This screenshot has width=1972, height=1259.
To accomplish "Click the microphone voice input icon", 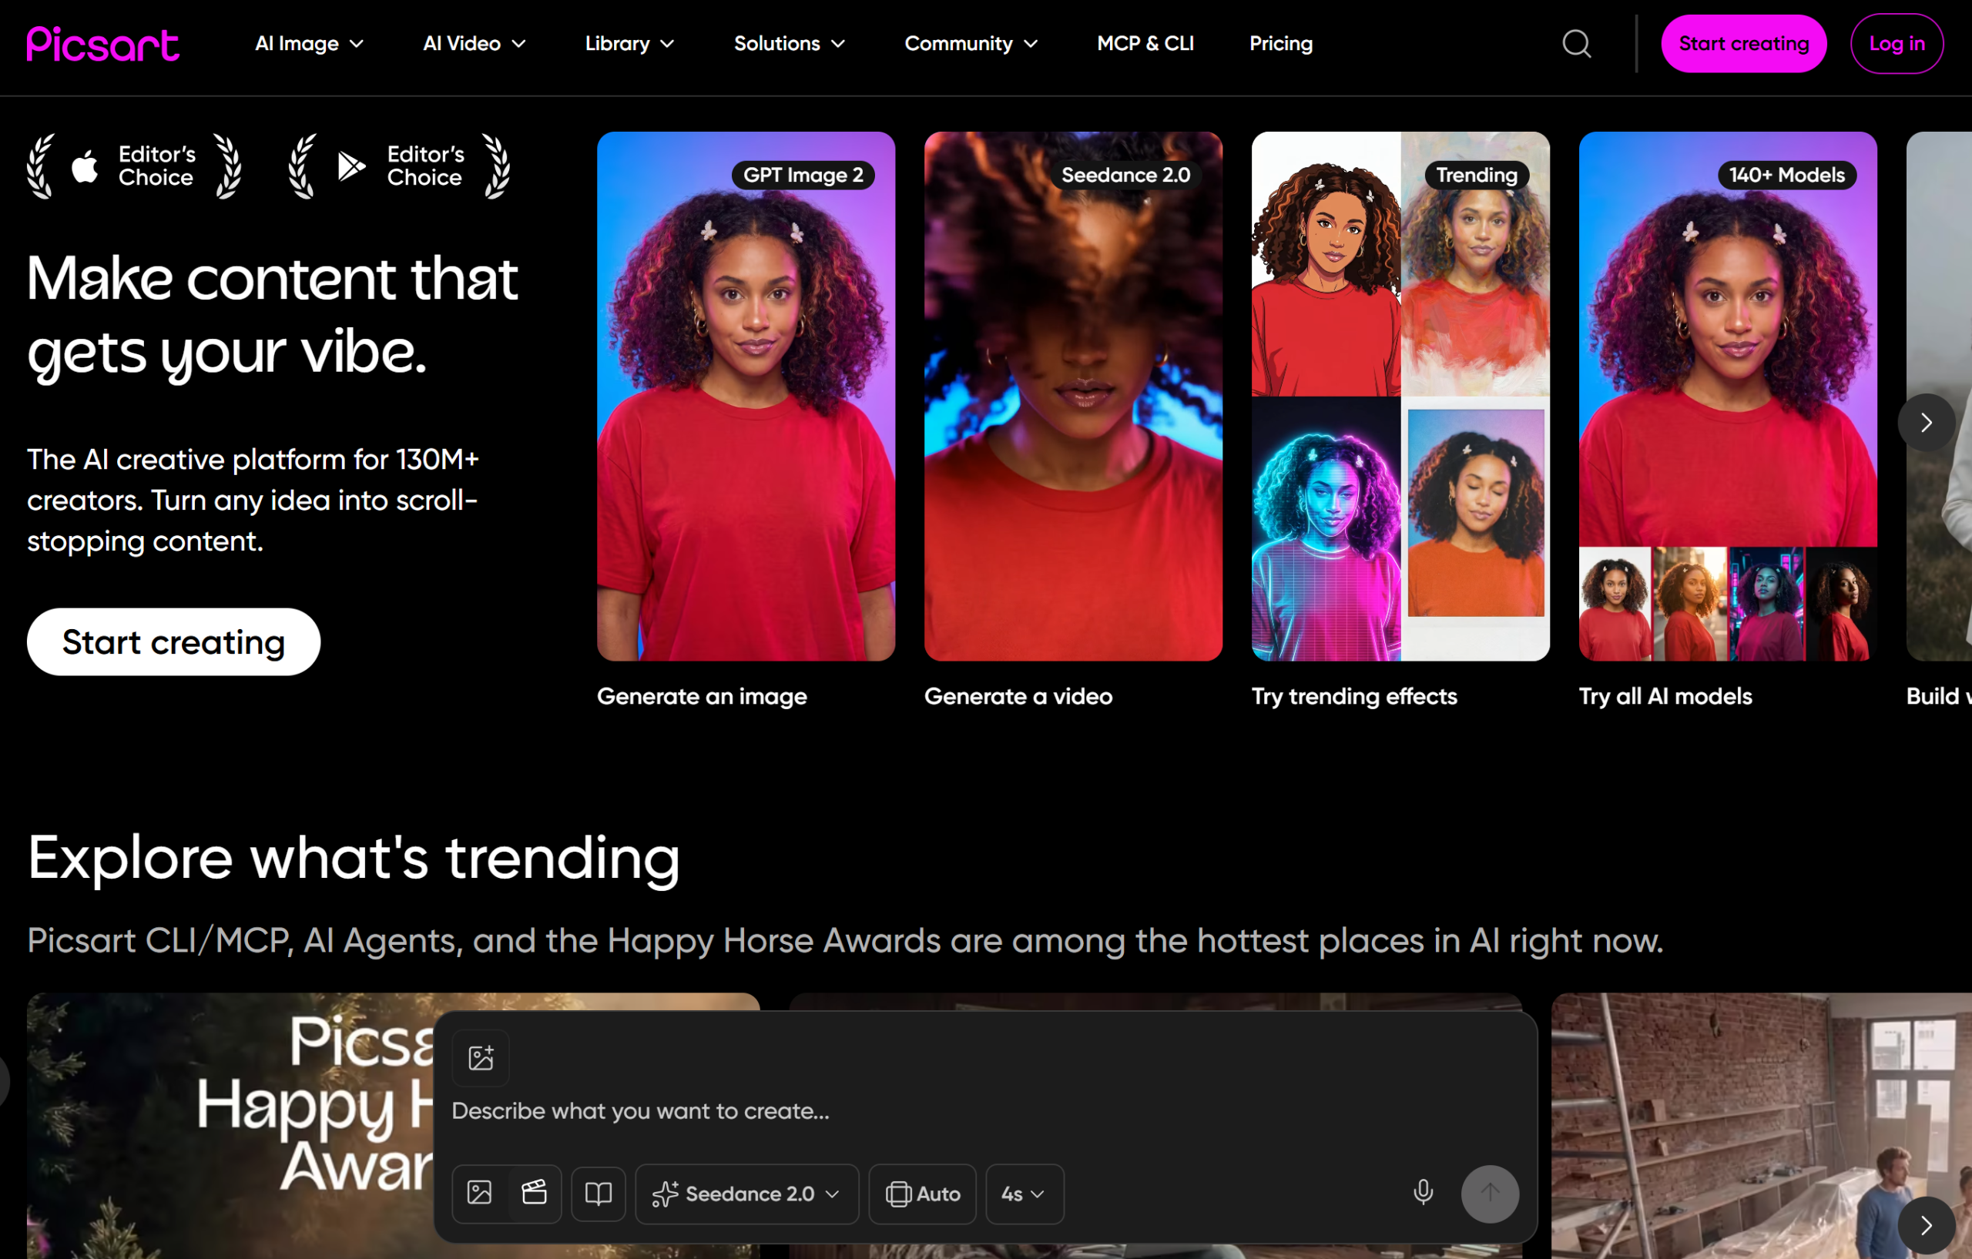I will pos(1424,1193).
